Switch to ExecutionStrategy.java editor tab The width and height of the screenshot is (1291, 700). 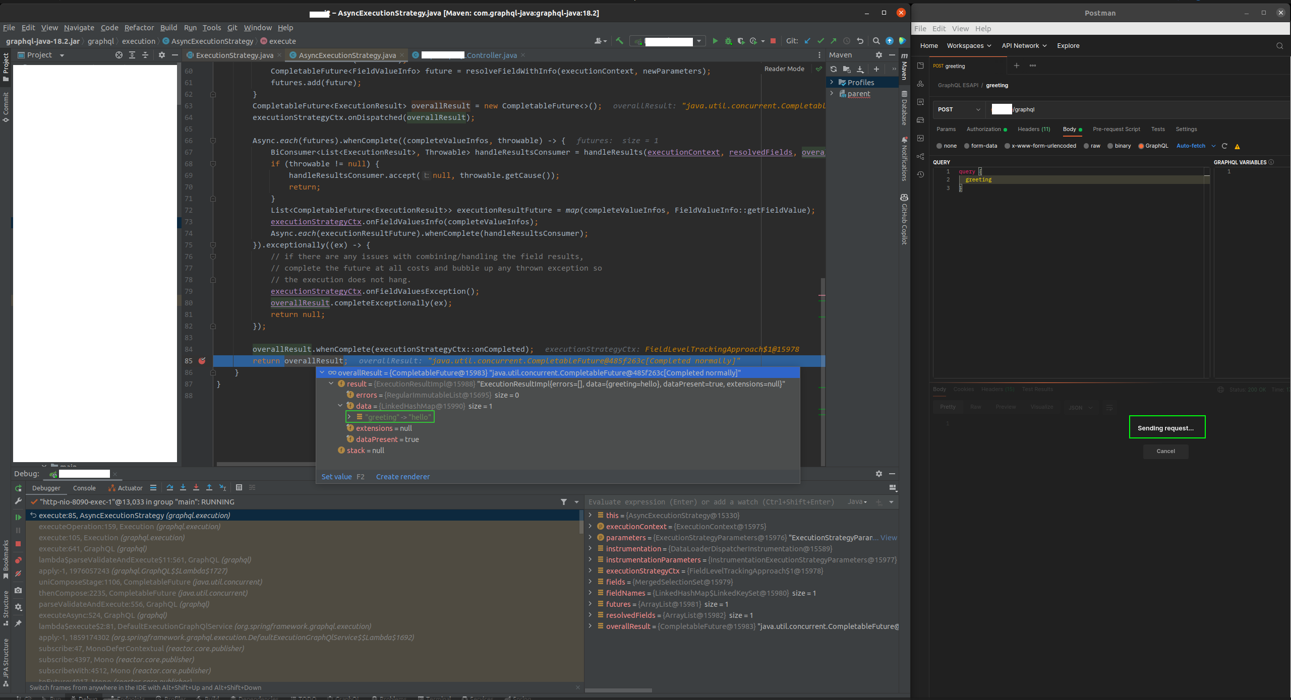coord(234,55)
